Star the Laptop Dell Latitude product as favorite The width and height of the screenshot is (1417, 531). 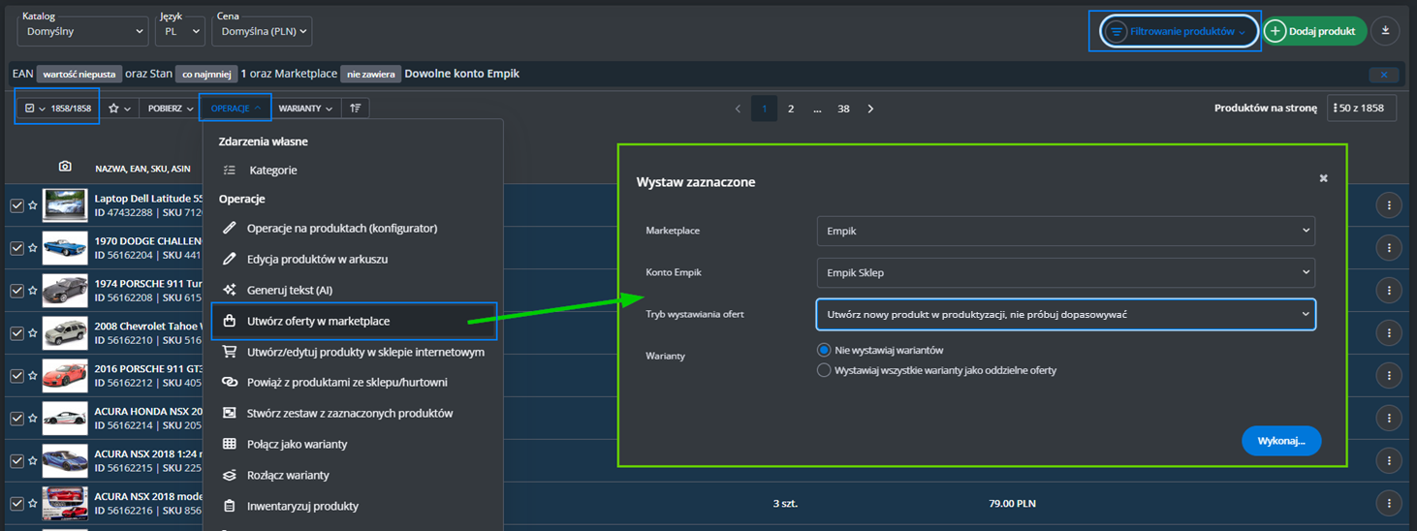33,205
